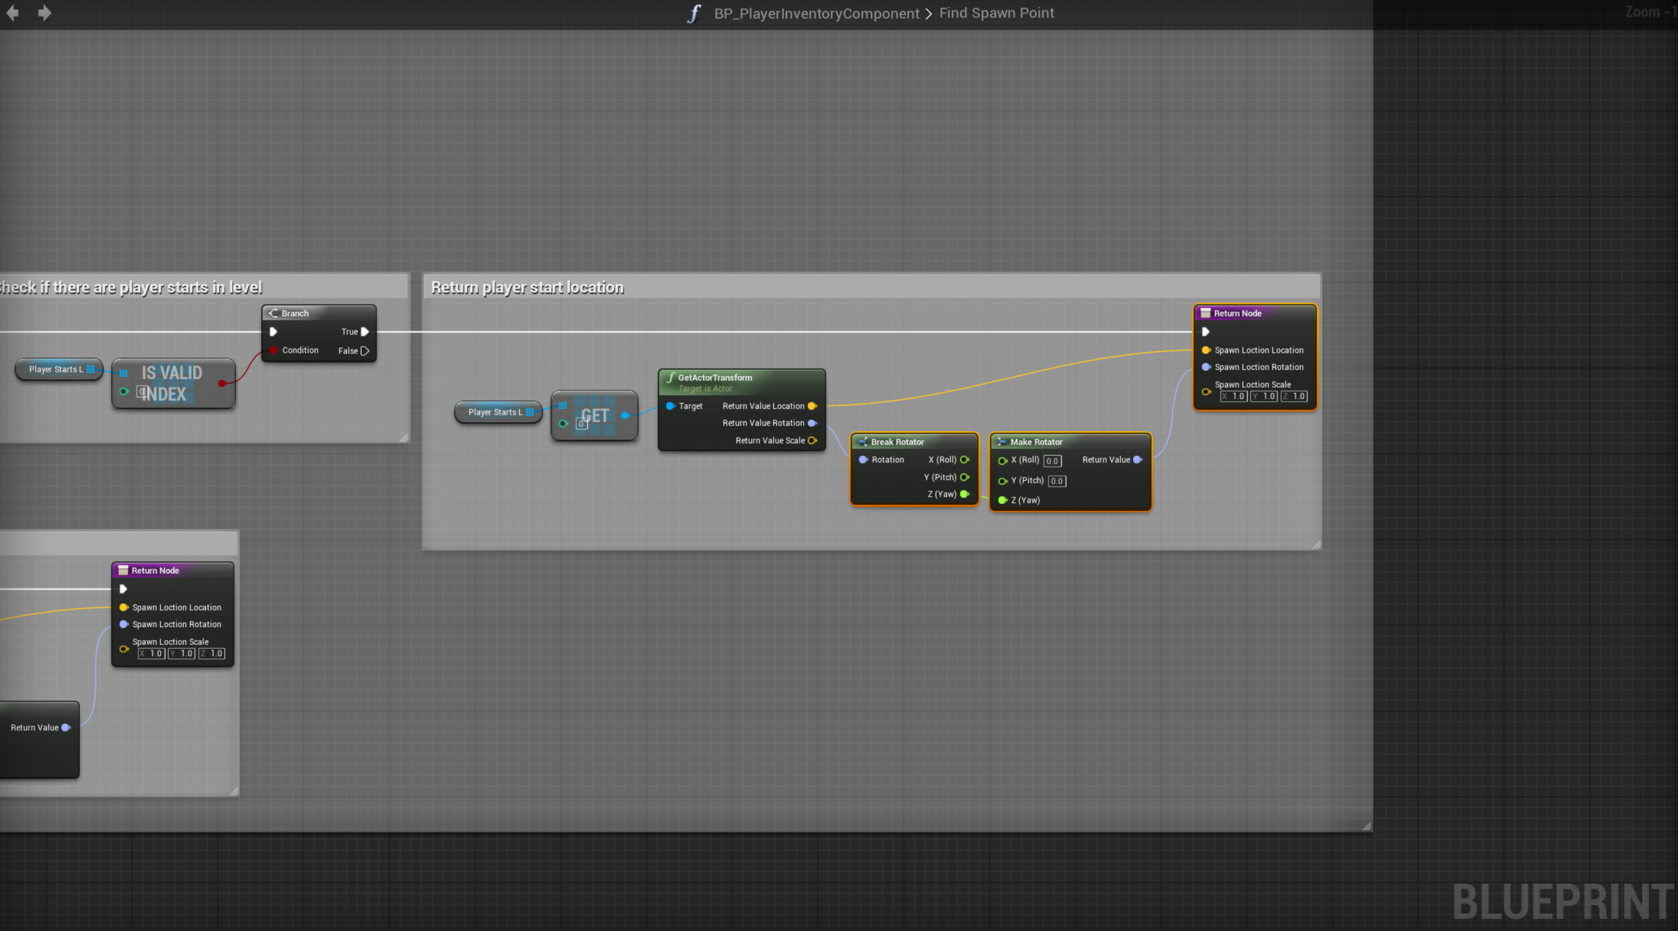This screenshot has height=931, width=1678.
Task: Click the back navigation arrow
Action: coord(12,13)
